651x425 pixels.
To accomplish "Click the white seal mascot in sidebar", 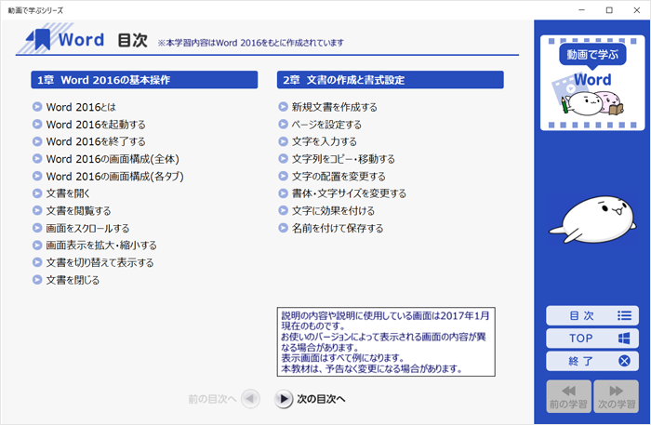I will (x=593, y=220).
